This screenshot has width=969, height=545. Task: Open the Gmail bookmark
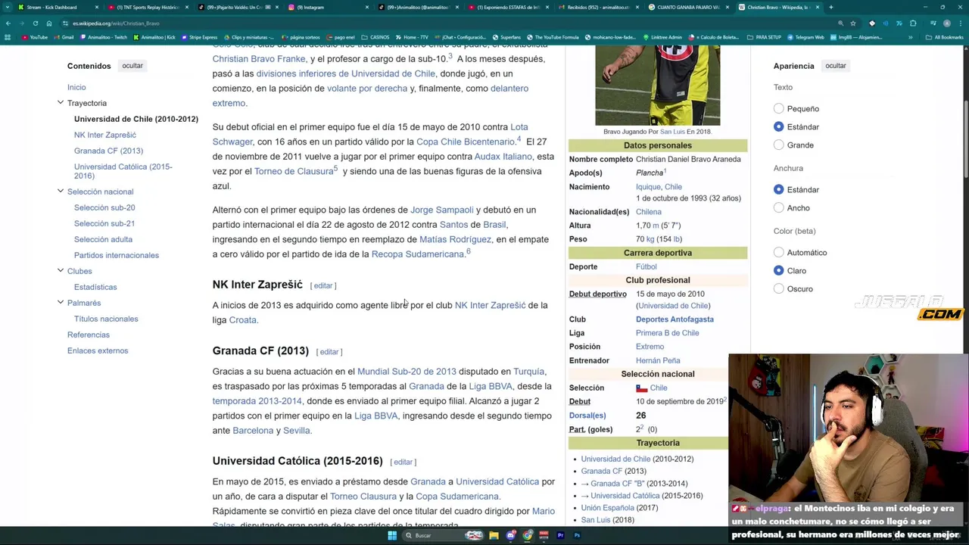coord(64,37)
